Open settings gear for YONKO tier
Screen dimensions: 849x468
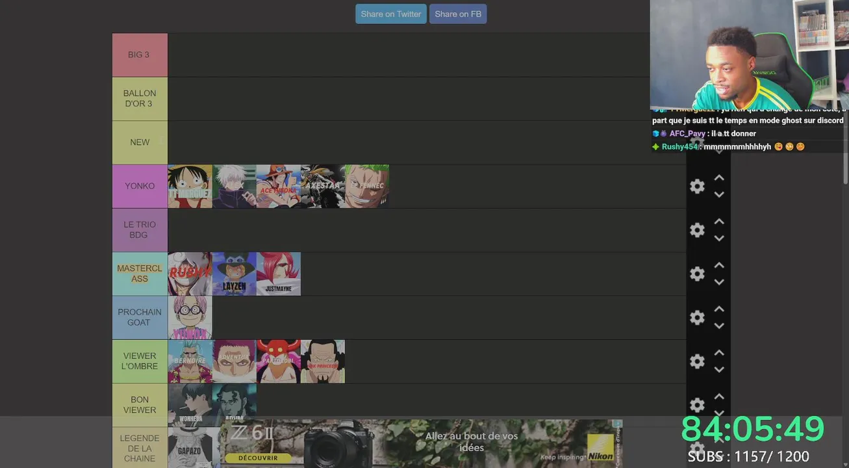(x=697, y=187)
